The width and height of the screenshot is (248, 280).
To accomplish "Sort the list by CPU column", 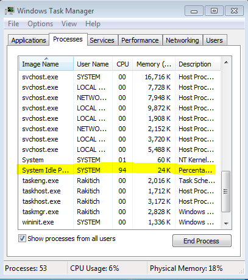I will pyautogui.click(x=122, y=64).
